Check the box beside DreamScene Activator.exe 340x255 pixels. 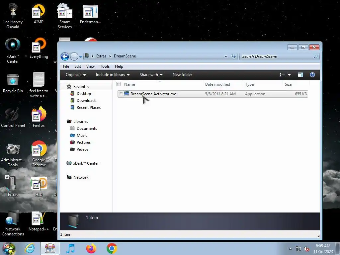[121, 94]
